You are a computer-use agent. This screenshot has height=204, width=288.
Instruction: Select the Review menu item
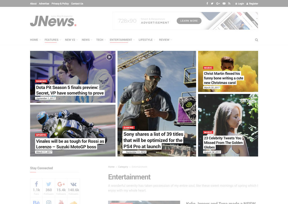pyautogui.click(x=165, y=40)
